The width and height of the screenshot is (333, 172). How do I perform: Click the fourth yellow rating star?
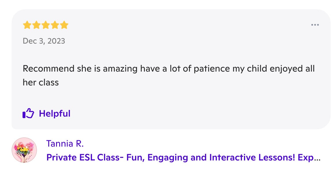point(55,25)
